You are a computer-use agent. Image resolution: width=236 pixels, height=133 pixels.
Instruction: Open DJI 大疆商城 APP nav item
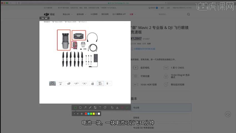pos(119,14)
